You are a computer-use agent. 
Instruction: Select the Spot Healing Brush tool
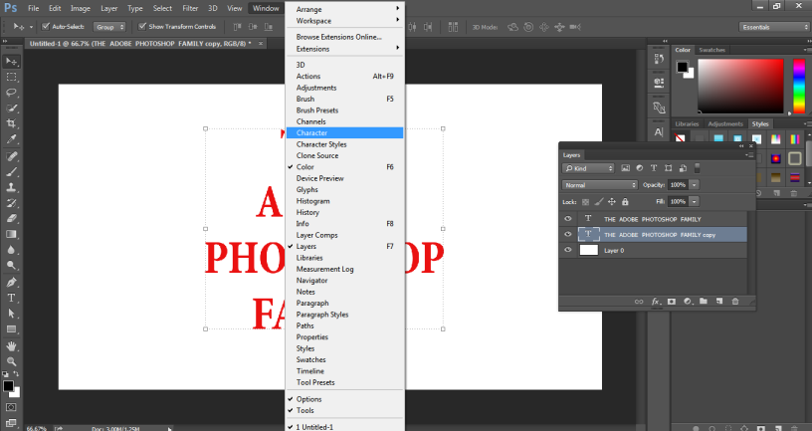tap(11, 156)
